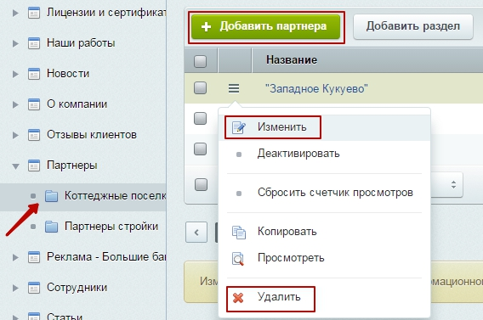The image size is (483, 320).
Task: Open the "Западное Кукуево" link
Action: pyautogui.click(x=316, y=89)
